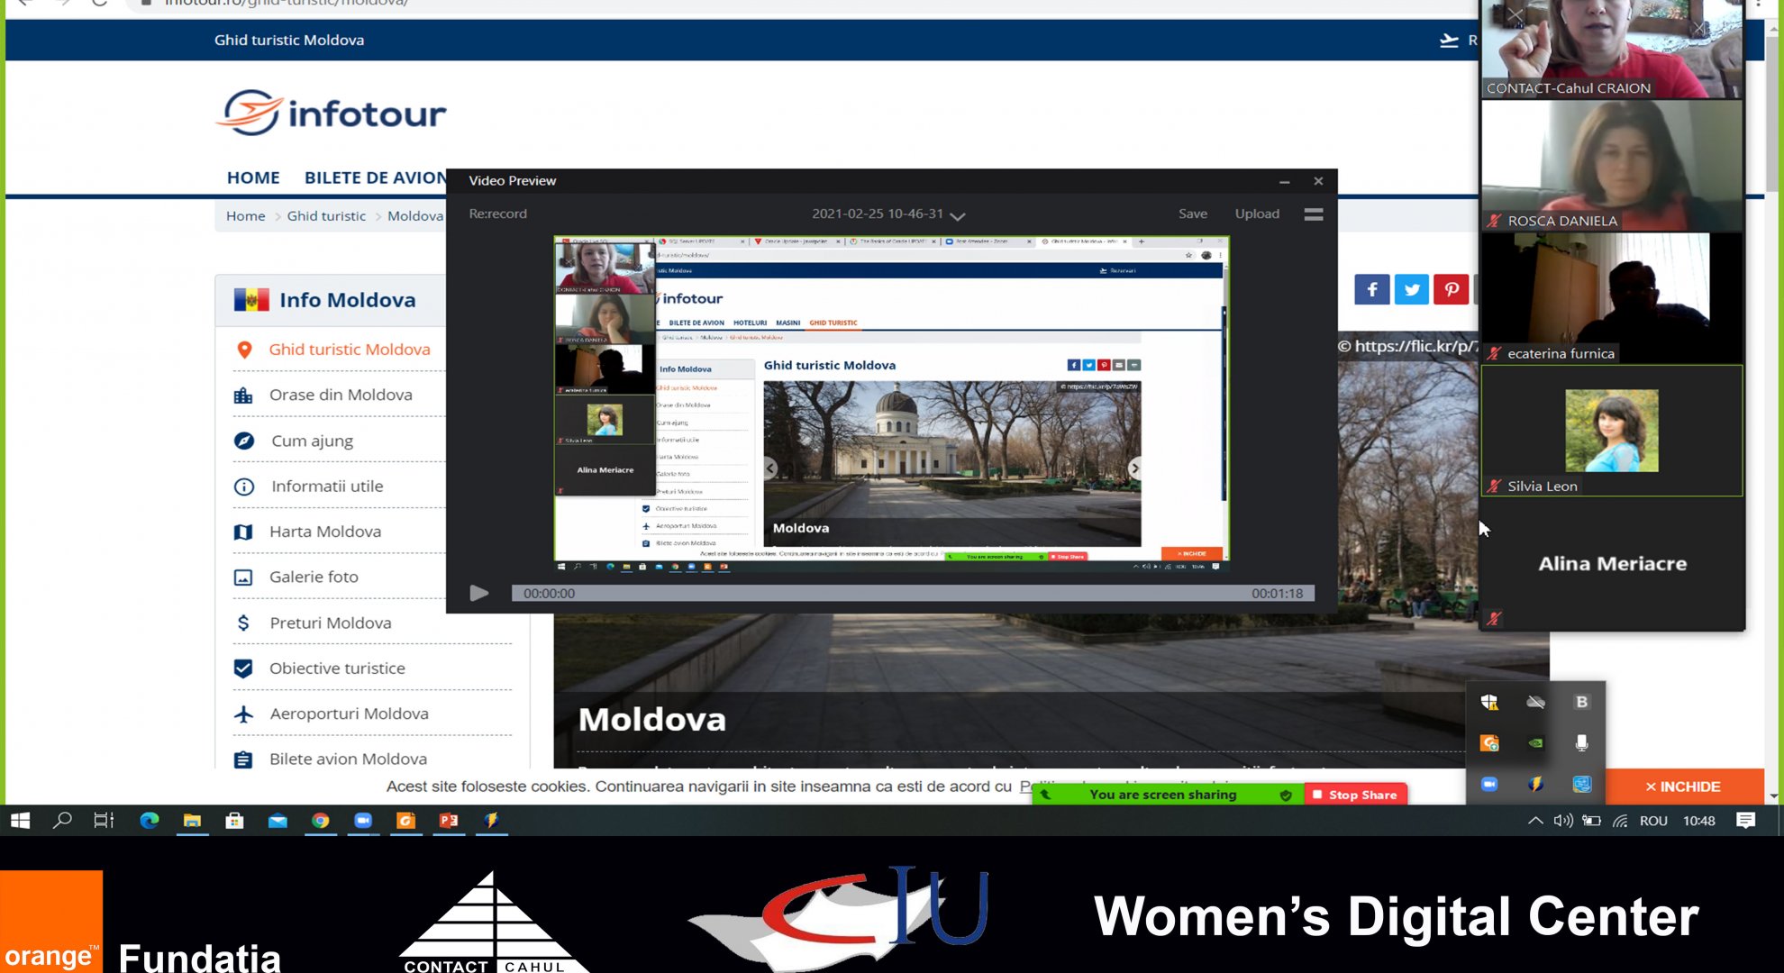Screen dimensions: 1784x973
Task: Share page via Pinterest icon
Action: click(x=1451, y=290)
